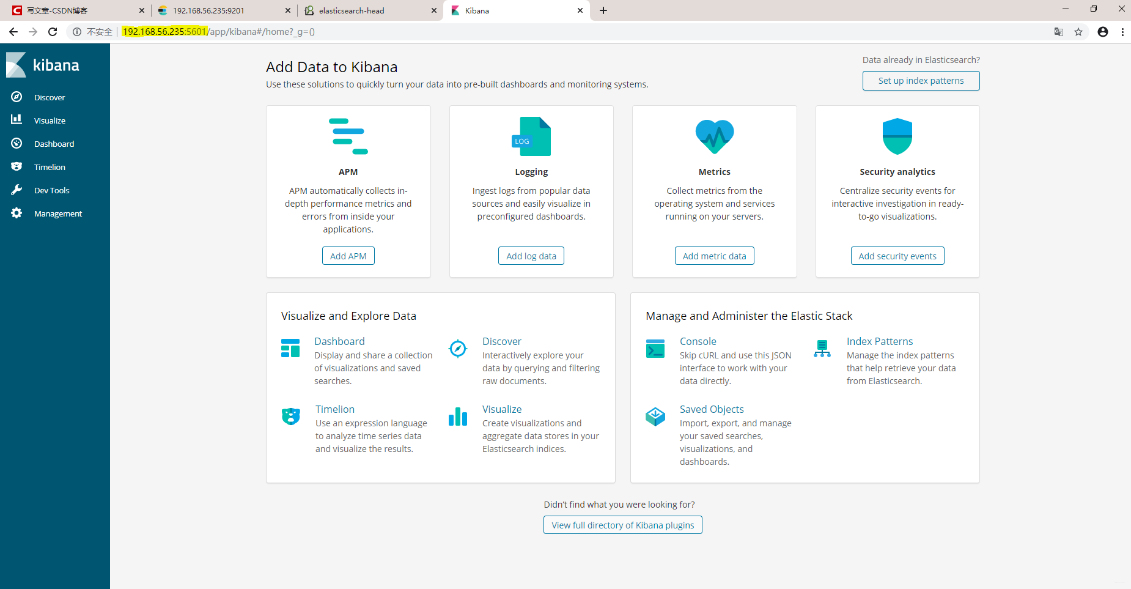The height and width of the screenshot is (589, 1131).
Task: Open a new browser tab
Action: click(603, 10)
